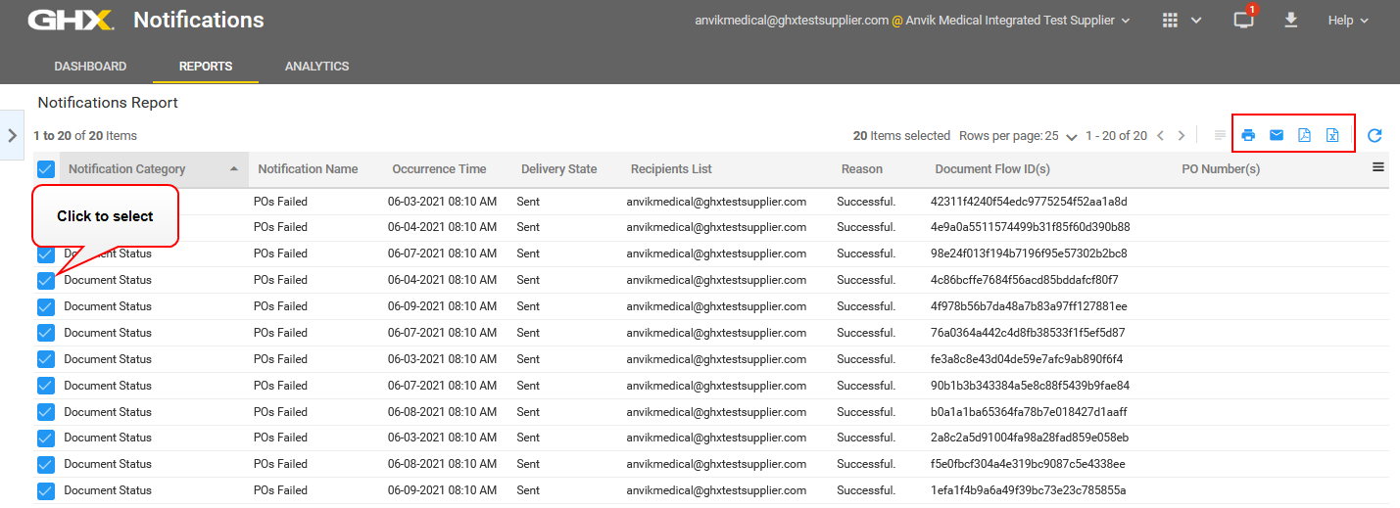Open the column menu hamburger icon

pos(1378,167)
